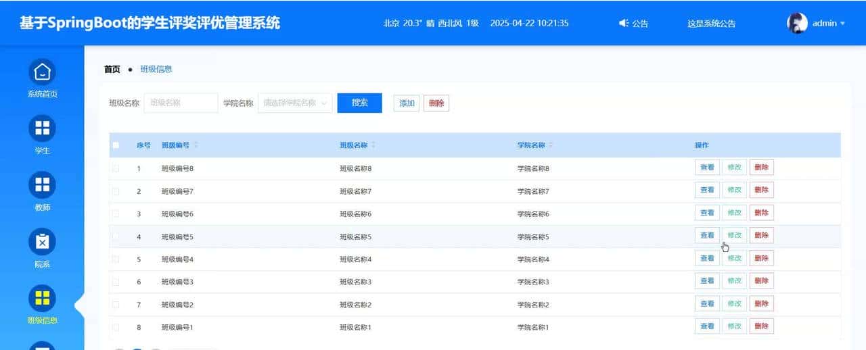Click the cell 学院名称5
This screenshot has width=866, height=350.
[533, 236]
